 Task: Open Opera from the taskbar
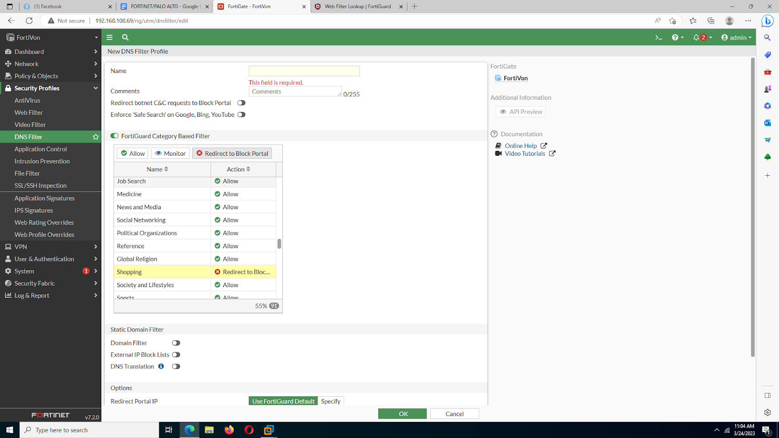(x=249, y=430)
